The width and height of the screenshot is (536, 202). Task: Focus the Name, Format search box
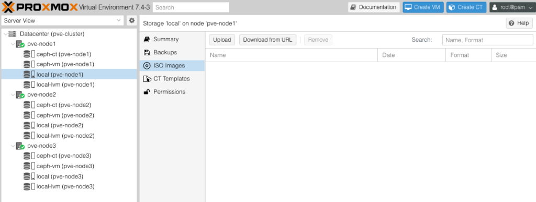[x=487, y=40]
